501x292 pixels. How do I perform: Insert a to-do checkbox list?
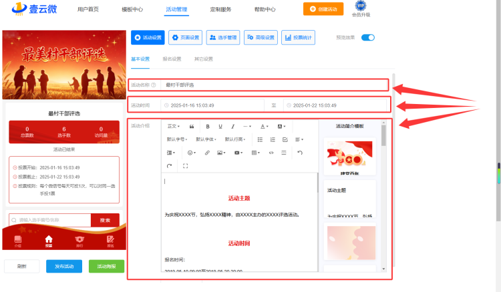tap(285, 139)
